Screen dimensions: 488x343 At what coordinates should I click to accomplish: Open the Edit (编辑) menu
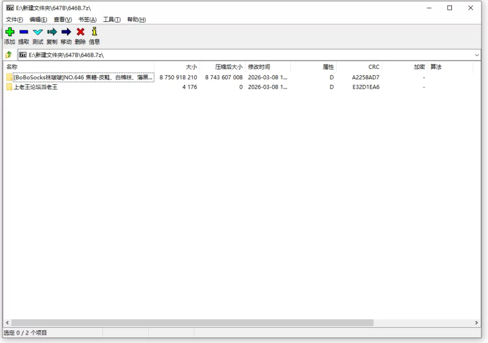[38, 20]
